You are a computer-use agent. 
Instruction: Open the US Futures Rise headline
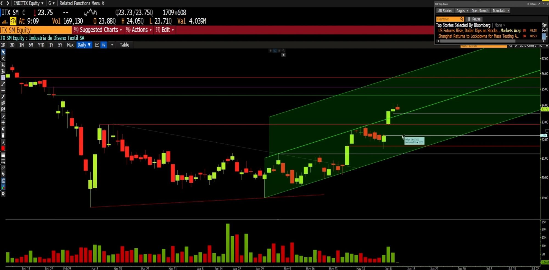click(x=480, y=31)
